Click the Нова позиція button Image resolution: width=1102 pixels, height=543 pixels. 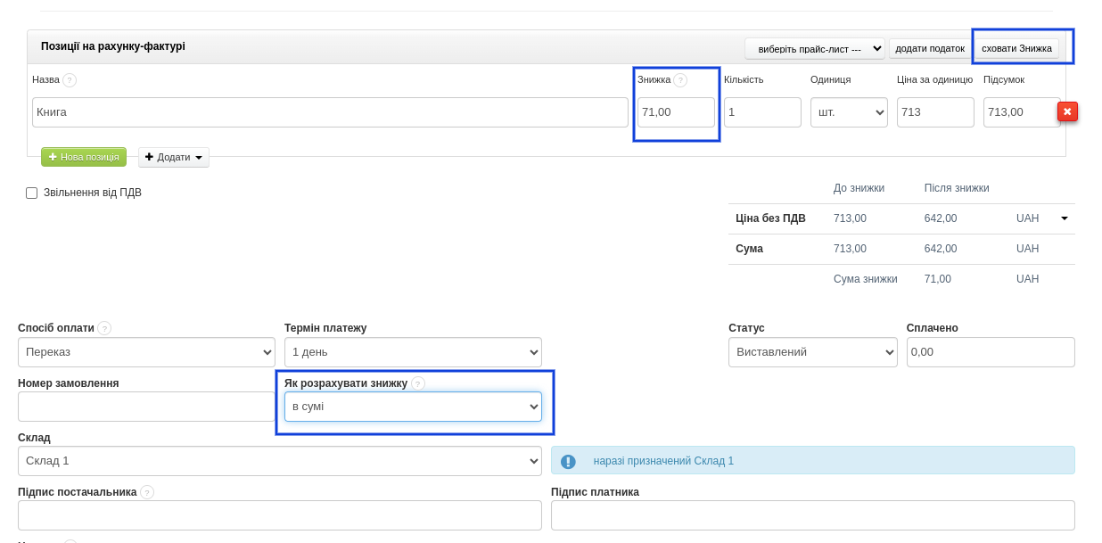click(84, 157)
